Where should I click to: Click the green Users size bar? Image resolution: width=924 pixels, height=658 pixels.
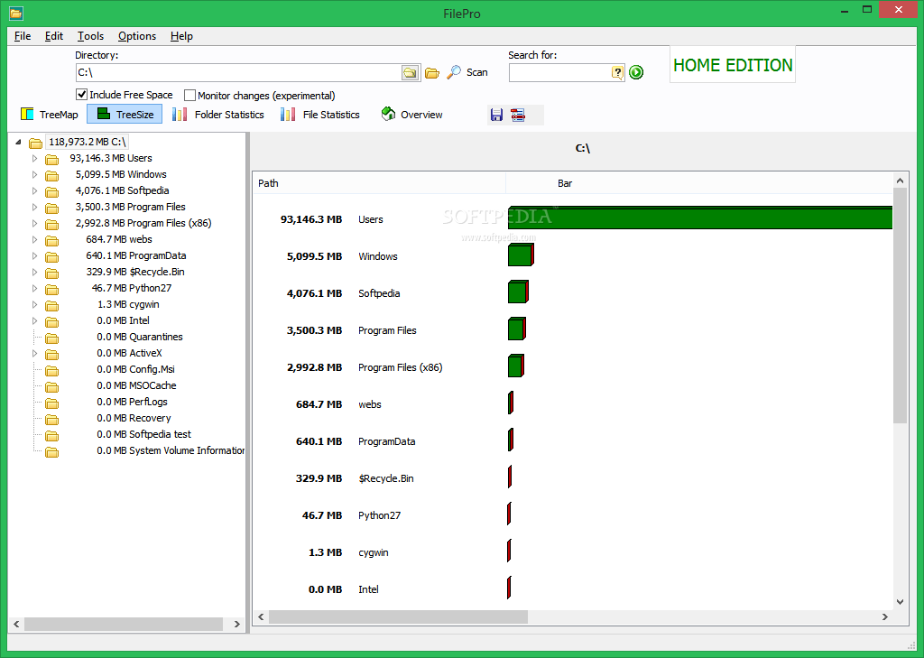pos(700,218)
